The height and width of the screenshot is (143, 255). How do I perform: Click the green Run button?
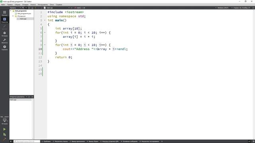pos(4,129)
